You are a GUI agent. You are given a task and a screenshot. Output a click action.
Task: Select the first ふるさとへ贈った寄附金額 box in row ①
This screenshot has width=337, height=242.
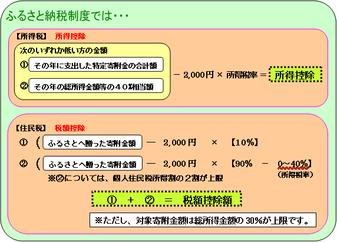(92, 142)
